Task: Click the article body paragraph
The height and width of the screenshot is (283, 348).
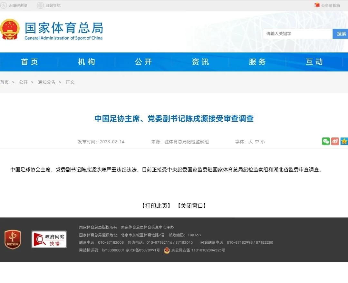Action: (x=167, y=170)
